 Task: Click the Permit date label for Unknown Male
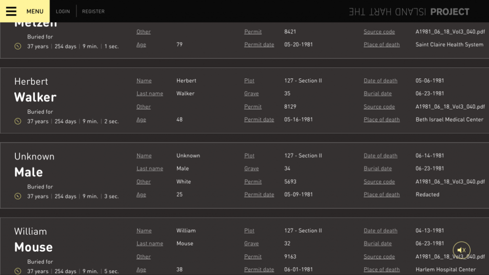[259, 195]
